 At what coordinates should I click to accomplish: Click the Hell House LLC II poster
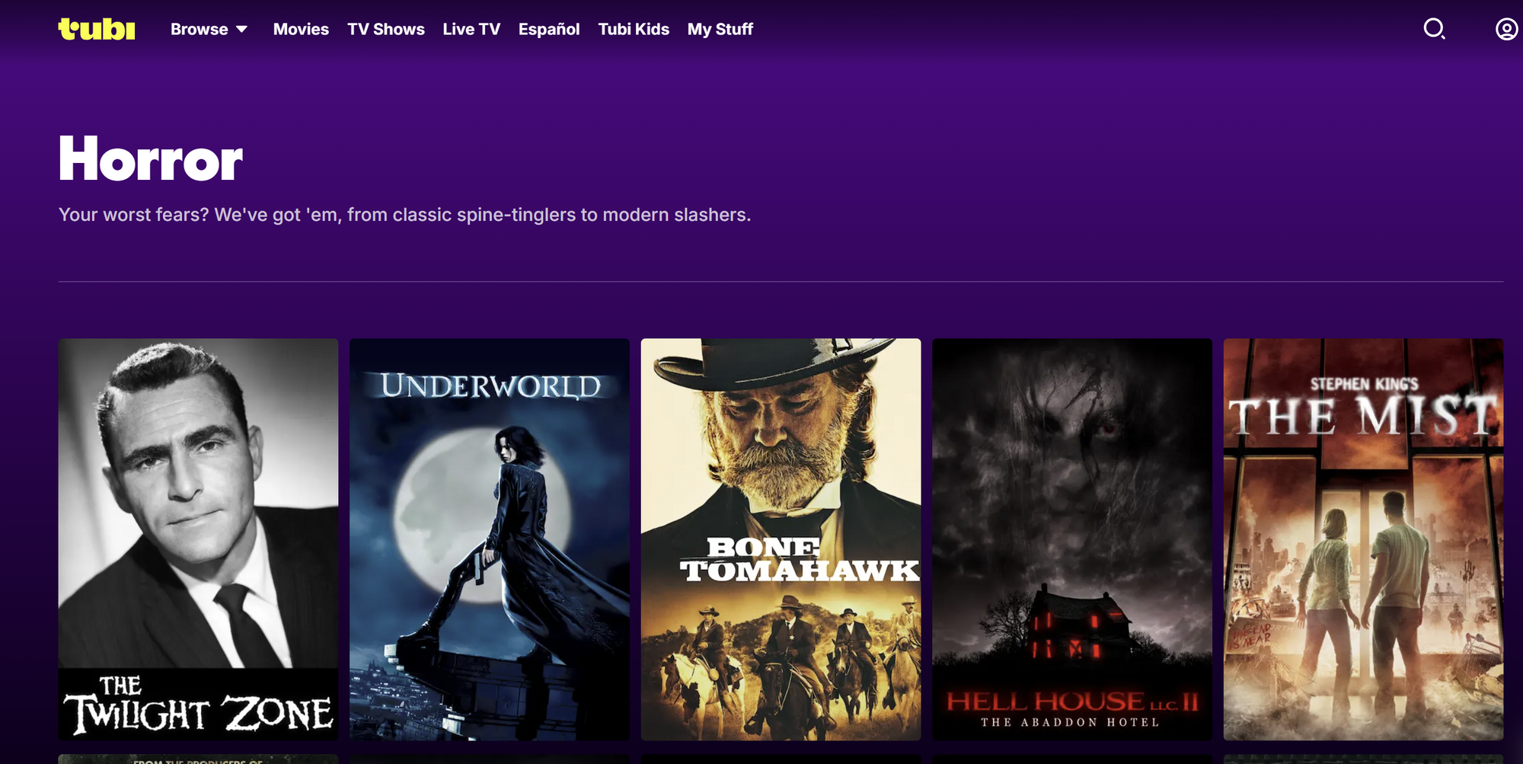1071,539
